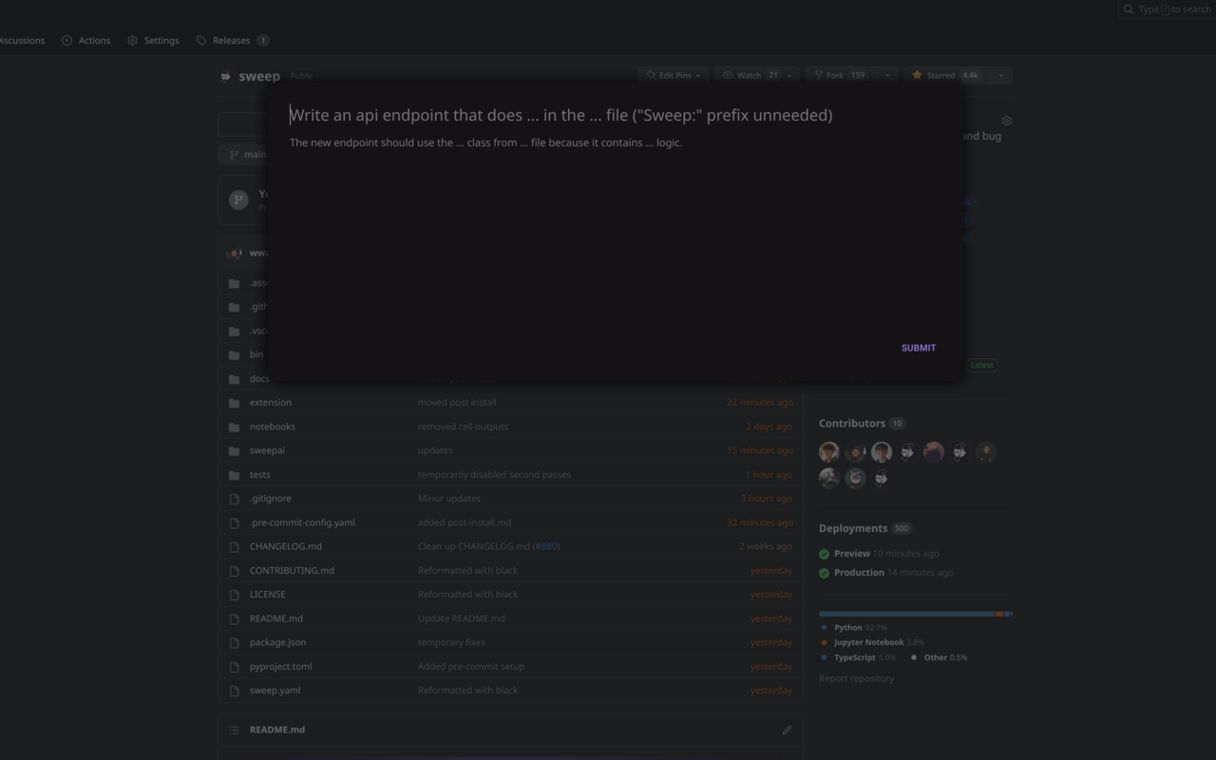
Task: Open the 'removed cell outputs' commit message
Action: 463,427
